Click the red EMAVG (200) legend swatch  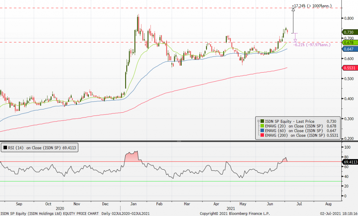coord(262,135)
